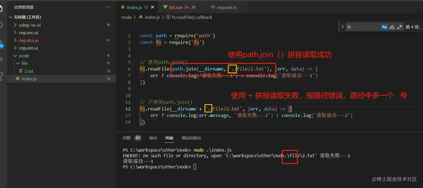Toggle Match Whole Word (ab) in find box
Viewport: 423px width, 188px height.
[392, 27]
